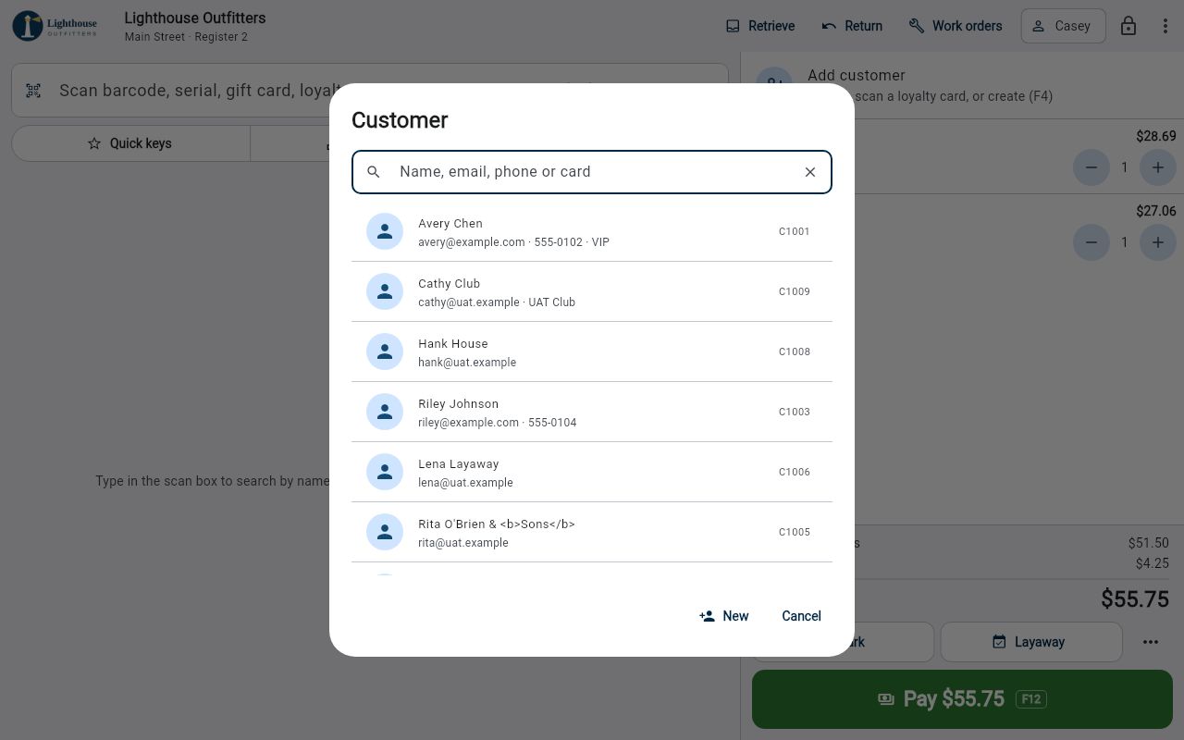Screen dimensions: 1184x740
Task: Decrease quantity of the $28.69 item
Action: pos(1091,167)
